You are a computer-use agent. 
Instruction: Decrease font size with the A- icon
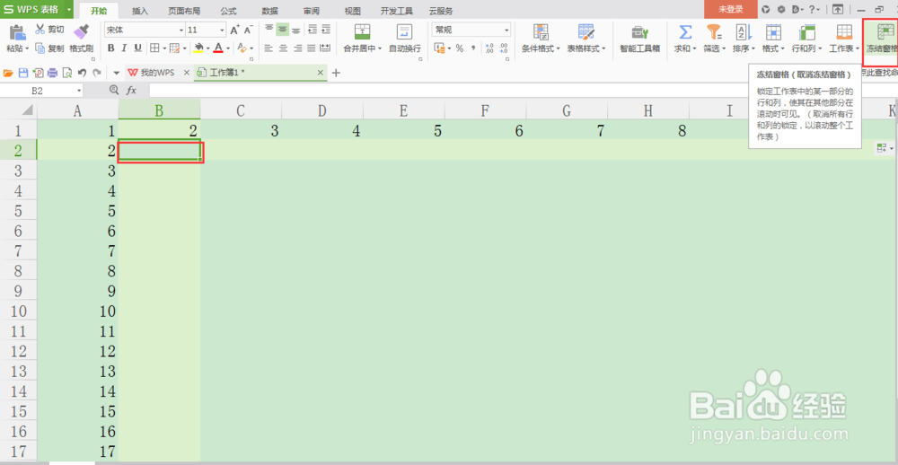coord(249,30)
